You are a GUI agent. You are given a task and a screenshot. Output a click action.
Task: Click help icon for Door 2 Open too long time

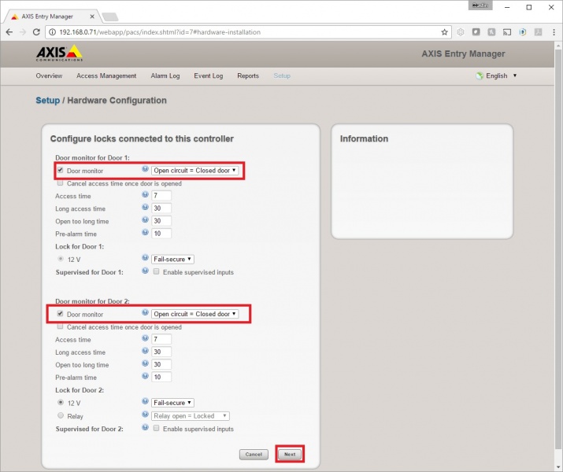click(145, 363)
